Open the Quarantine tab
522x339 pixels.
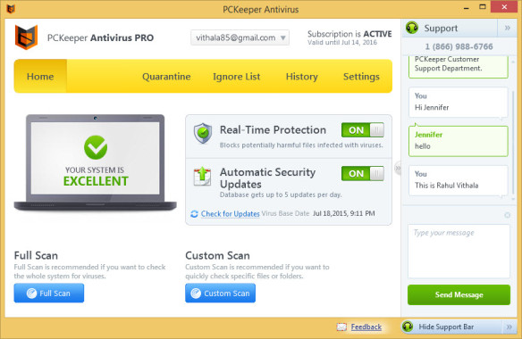pos(166,77)
